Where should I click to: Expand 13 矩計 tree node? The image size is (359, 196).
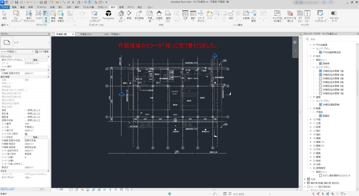[x=311, y=131]
